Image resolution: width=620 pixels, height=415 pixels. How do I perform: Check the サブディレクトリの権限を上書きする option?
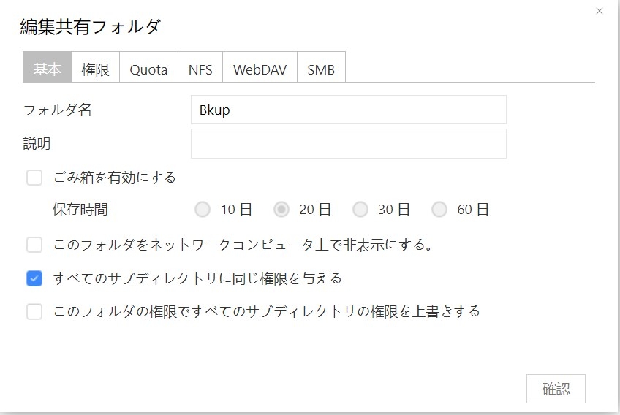pos(34,312)
